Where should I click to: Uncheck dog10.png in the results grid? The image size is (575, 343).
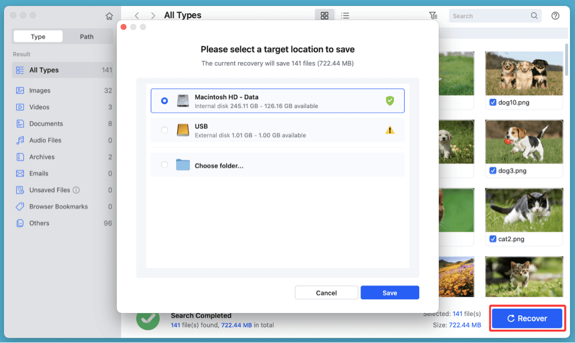[493, 102]
